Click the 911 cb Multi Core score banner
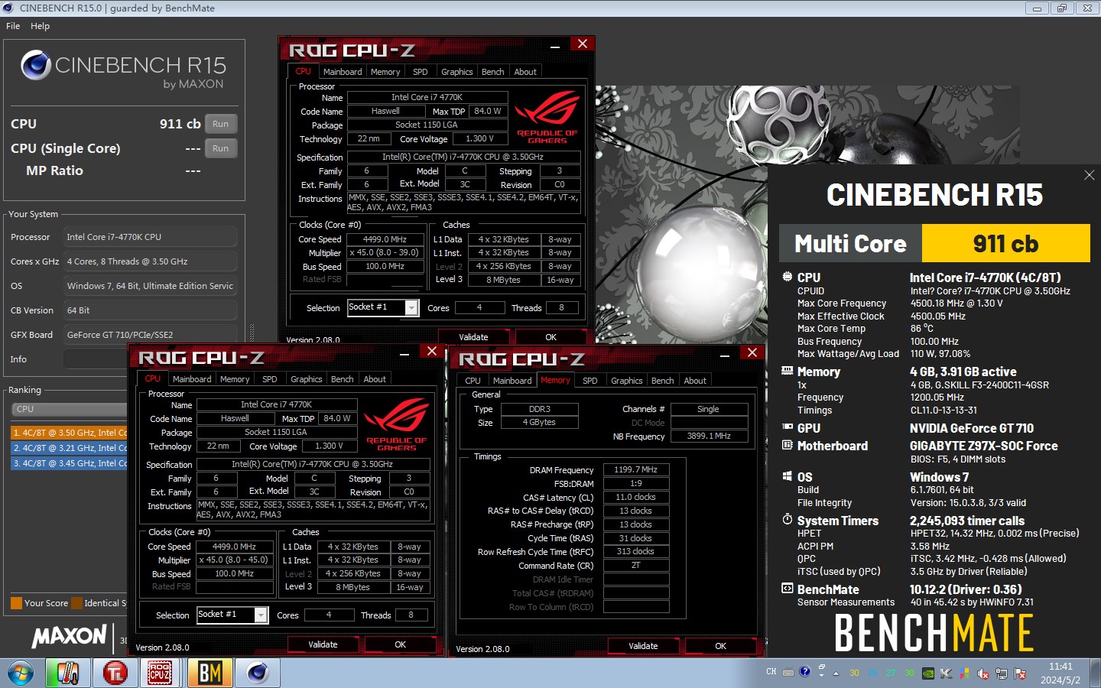 [1005, 243]
